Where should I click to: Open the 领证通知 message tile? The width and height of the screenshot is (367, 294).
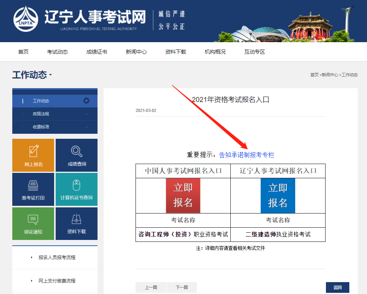pyautogui.click(x=33, y=223)
